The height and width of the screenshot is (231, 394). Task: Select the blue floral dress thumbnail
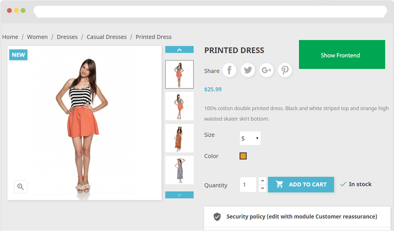(x=179, y=170)
